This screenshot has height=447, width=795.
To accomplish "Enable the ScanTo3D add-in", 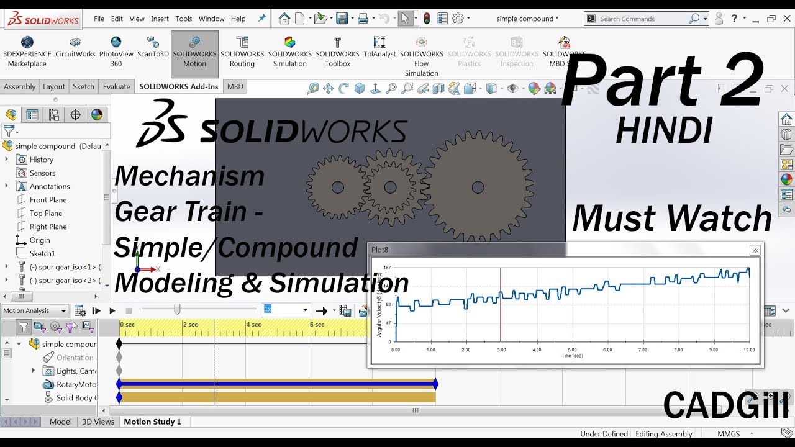I will pos(153,47).
